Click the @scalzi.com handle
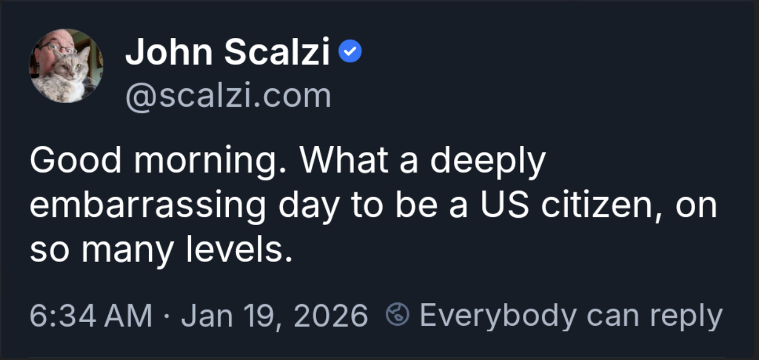759x360 pixels. (x=228, y=96)
